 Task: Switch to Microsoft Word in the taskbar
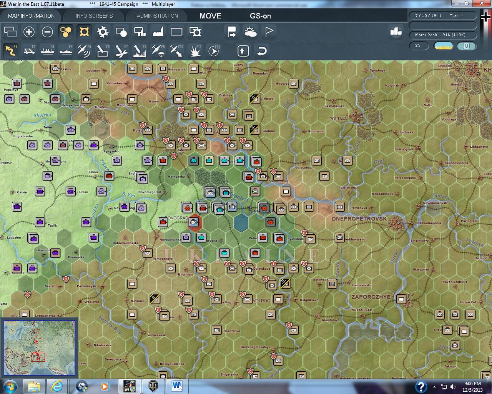177,386
